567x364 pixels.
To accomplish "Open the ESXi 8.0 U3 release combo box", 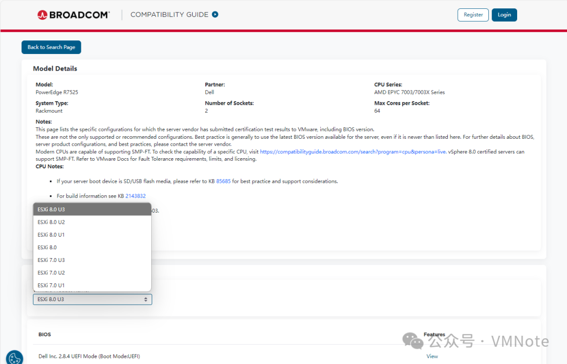I will point(92,300).
